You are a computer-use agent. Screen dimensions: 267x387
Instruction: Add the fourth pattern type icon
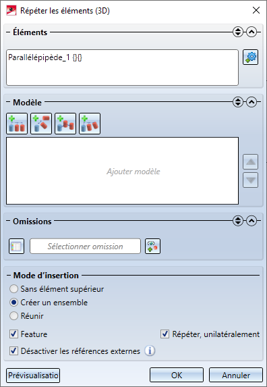tap(90, 124)
